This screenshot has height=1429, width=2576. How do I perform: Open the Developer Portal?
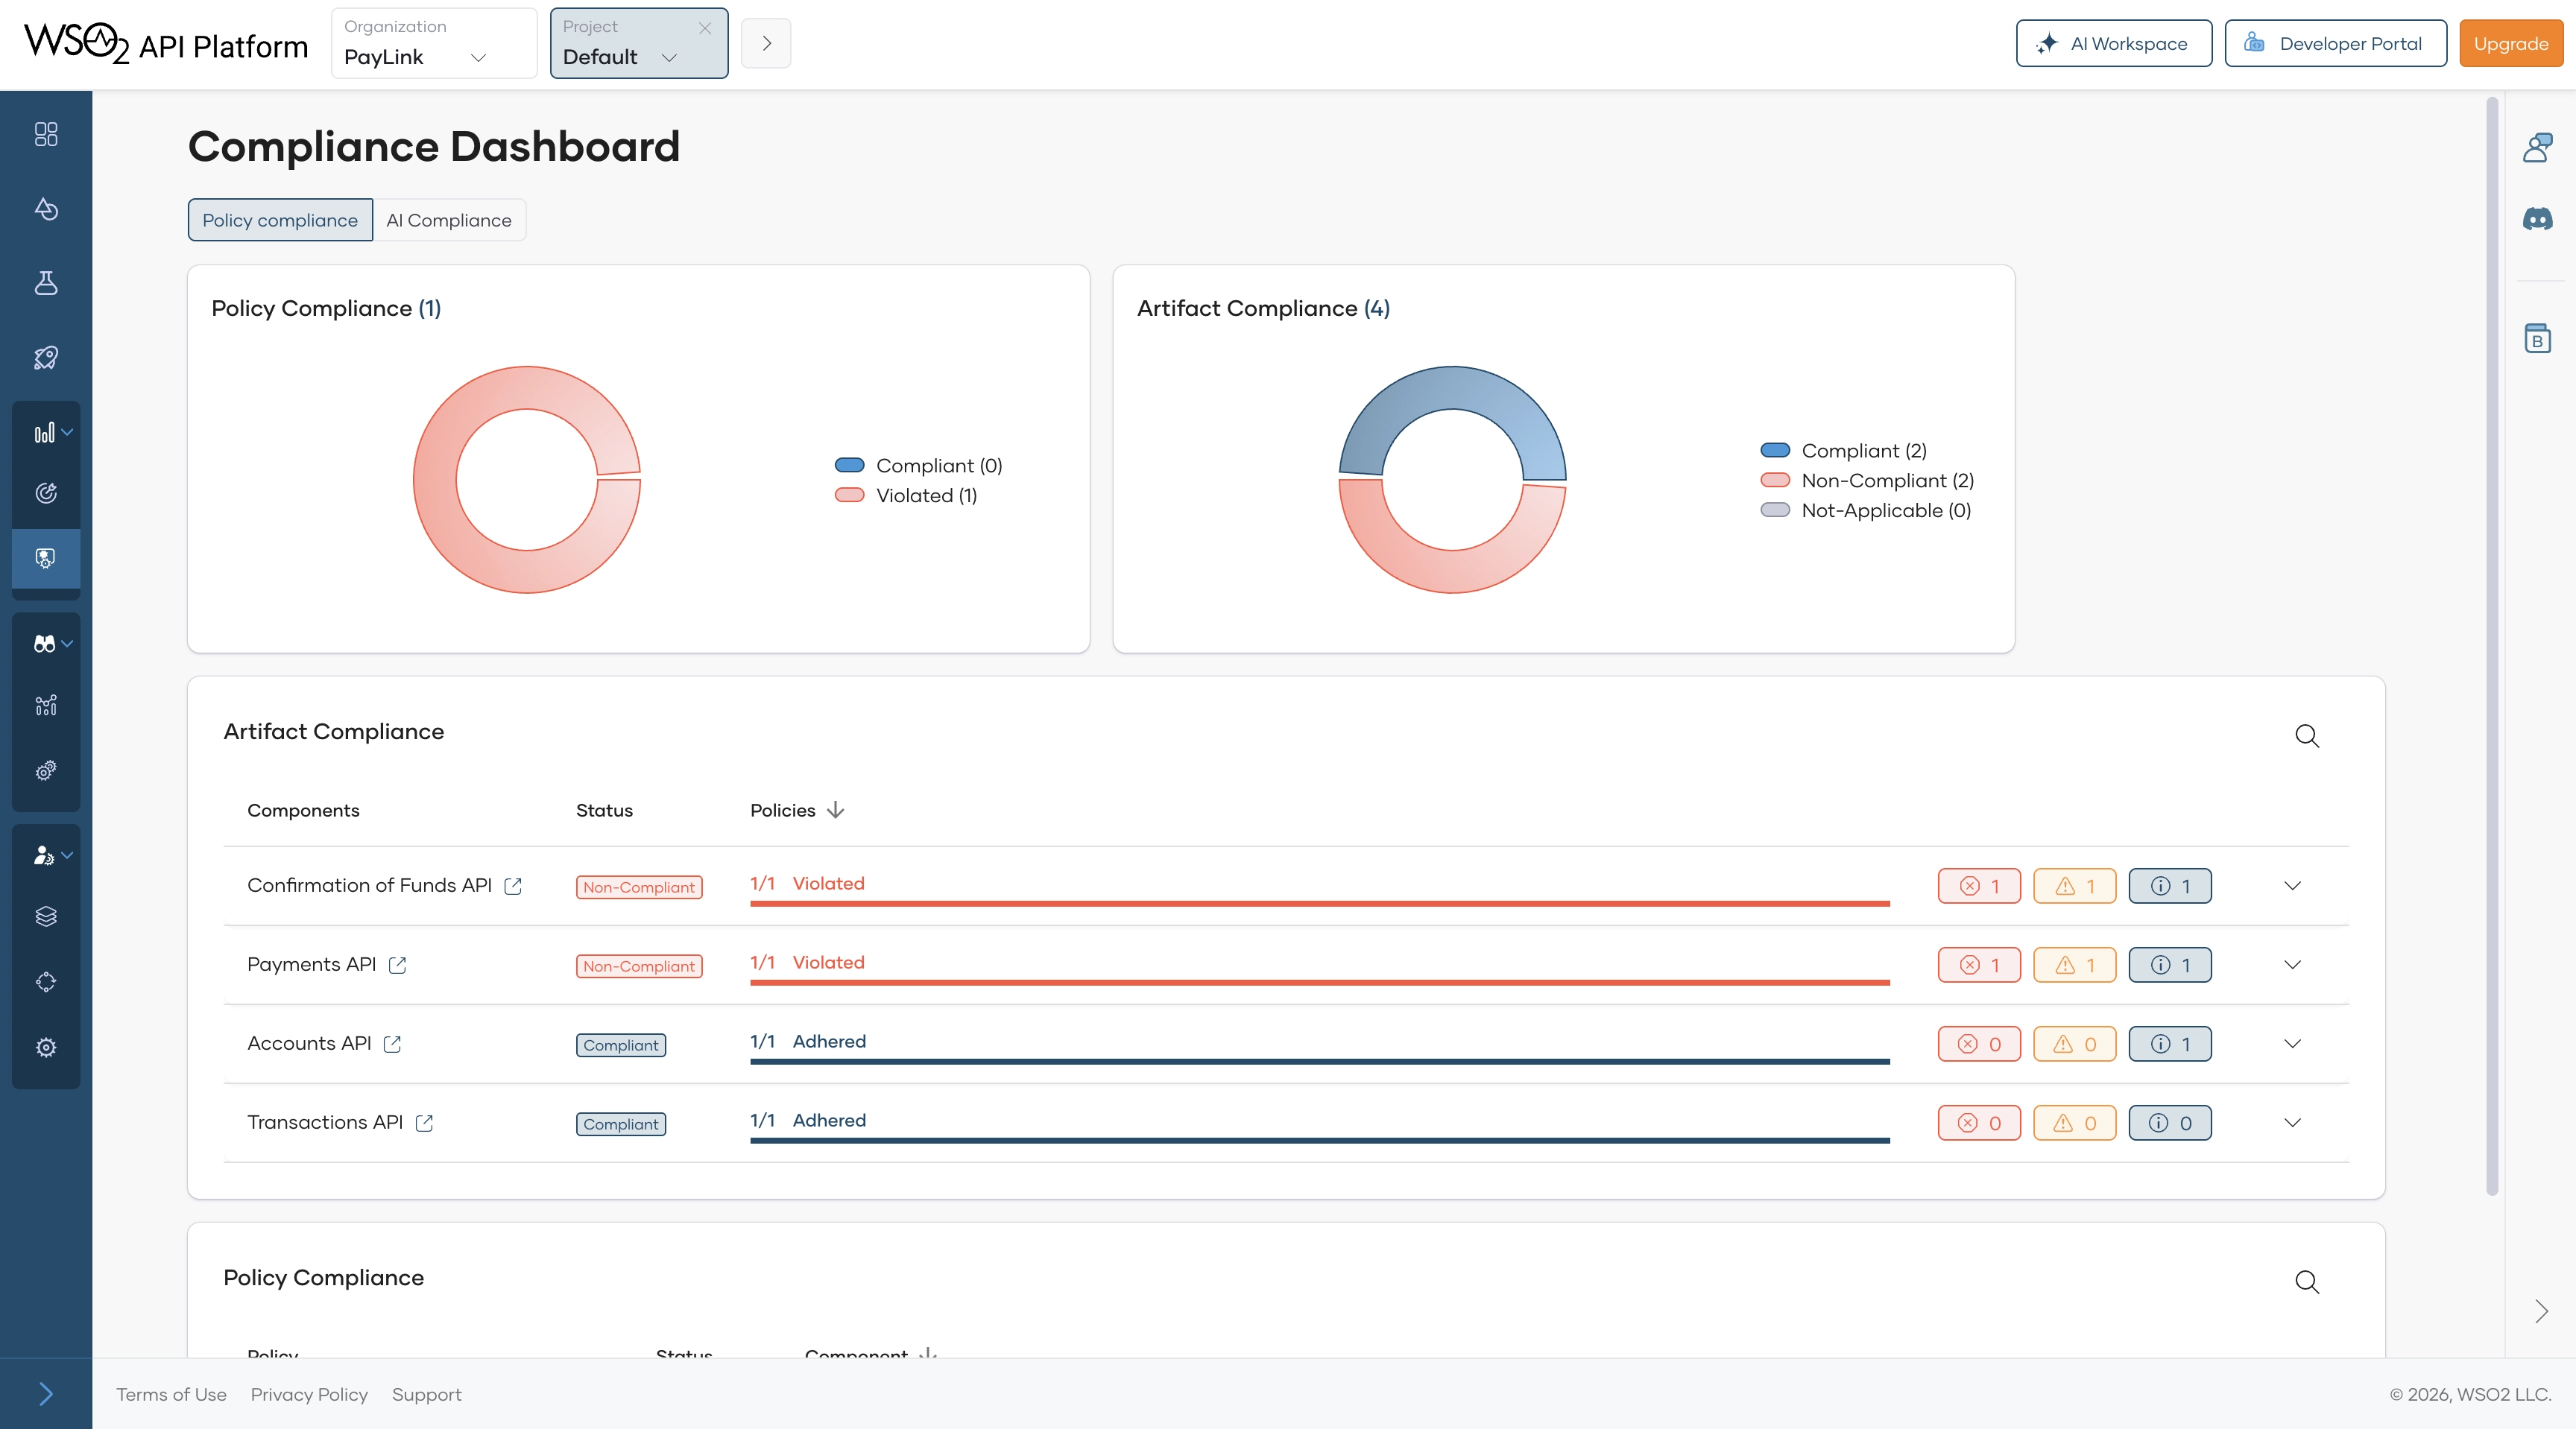click(x=2336, y=43)
